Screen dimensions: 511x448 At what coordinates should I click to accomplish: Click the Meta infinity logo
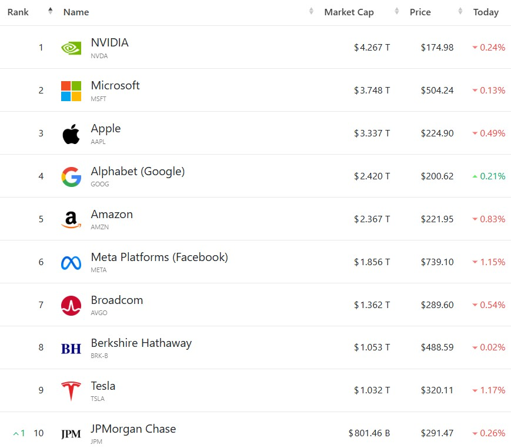71,263
